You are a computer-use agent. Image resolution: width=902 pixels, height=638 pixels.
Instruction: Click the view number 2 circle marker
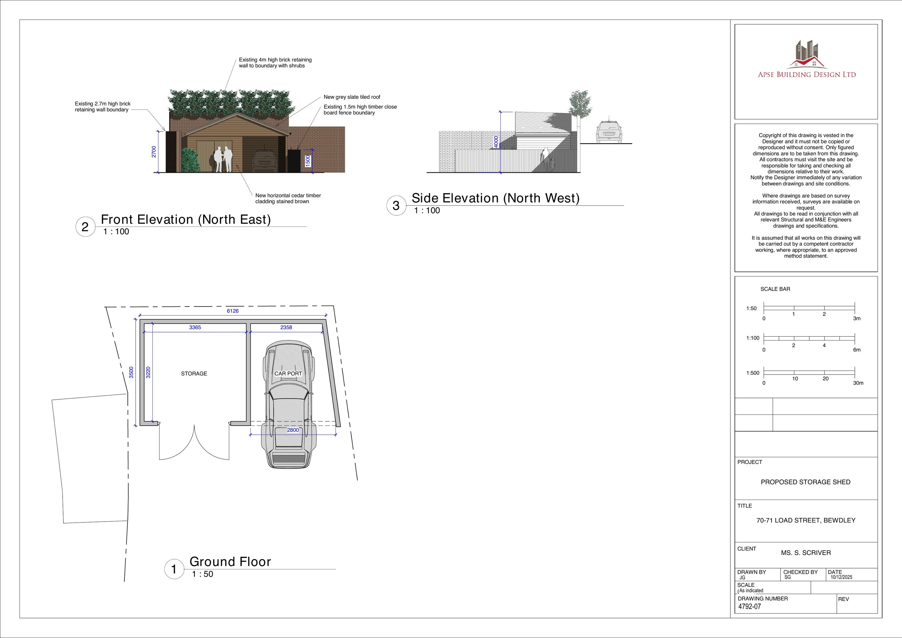[x=85, y=227]
